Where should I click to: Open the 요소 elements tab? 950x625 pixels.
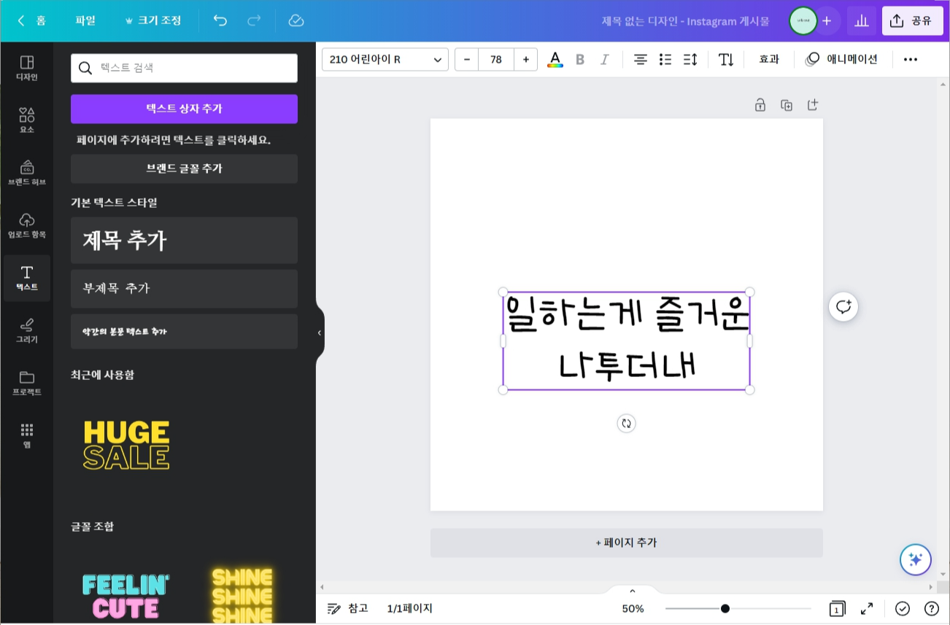pos(27,120)
